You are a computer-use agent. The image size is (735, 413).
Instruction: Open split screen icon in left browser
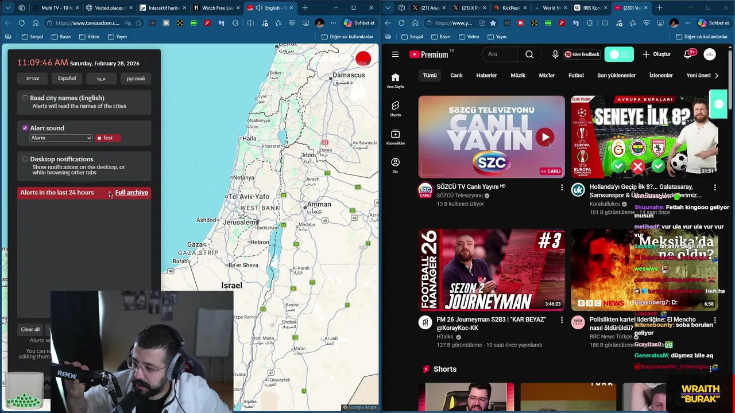point(250,23)
